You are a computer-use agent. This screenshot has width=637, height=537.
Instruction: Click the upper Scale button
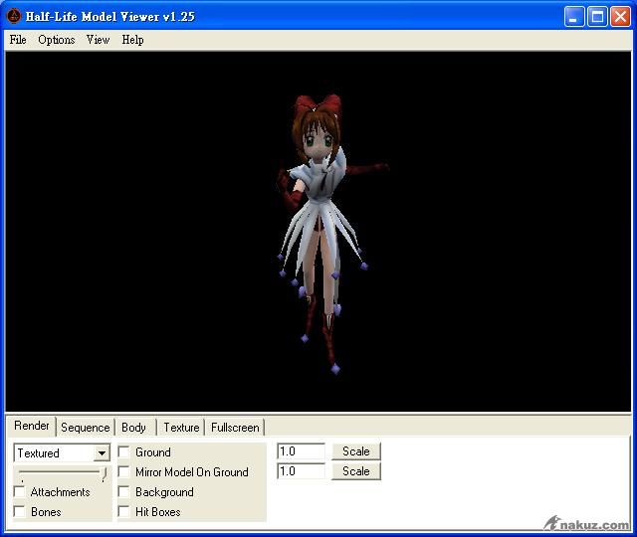[356, 451]
